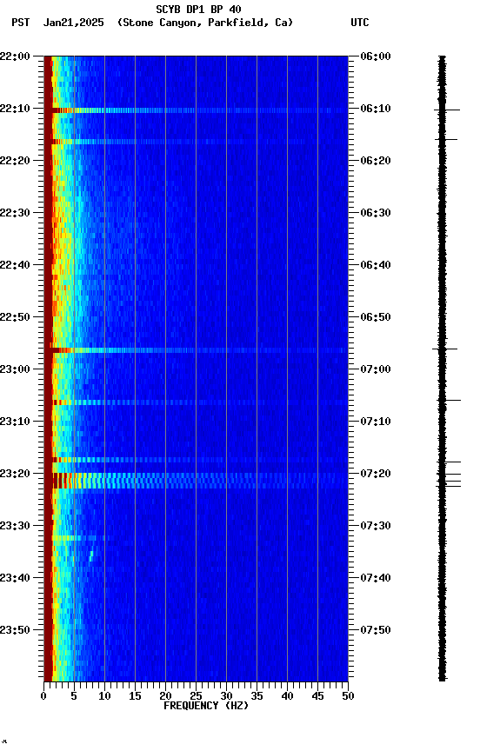The width and height of the screenshot is (480, 751).
Task: Click the 06:50 UTC time label
Action: click(x=375, y=317)
